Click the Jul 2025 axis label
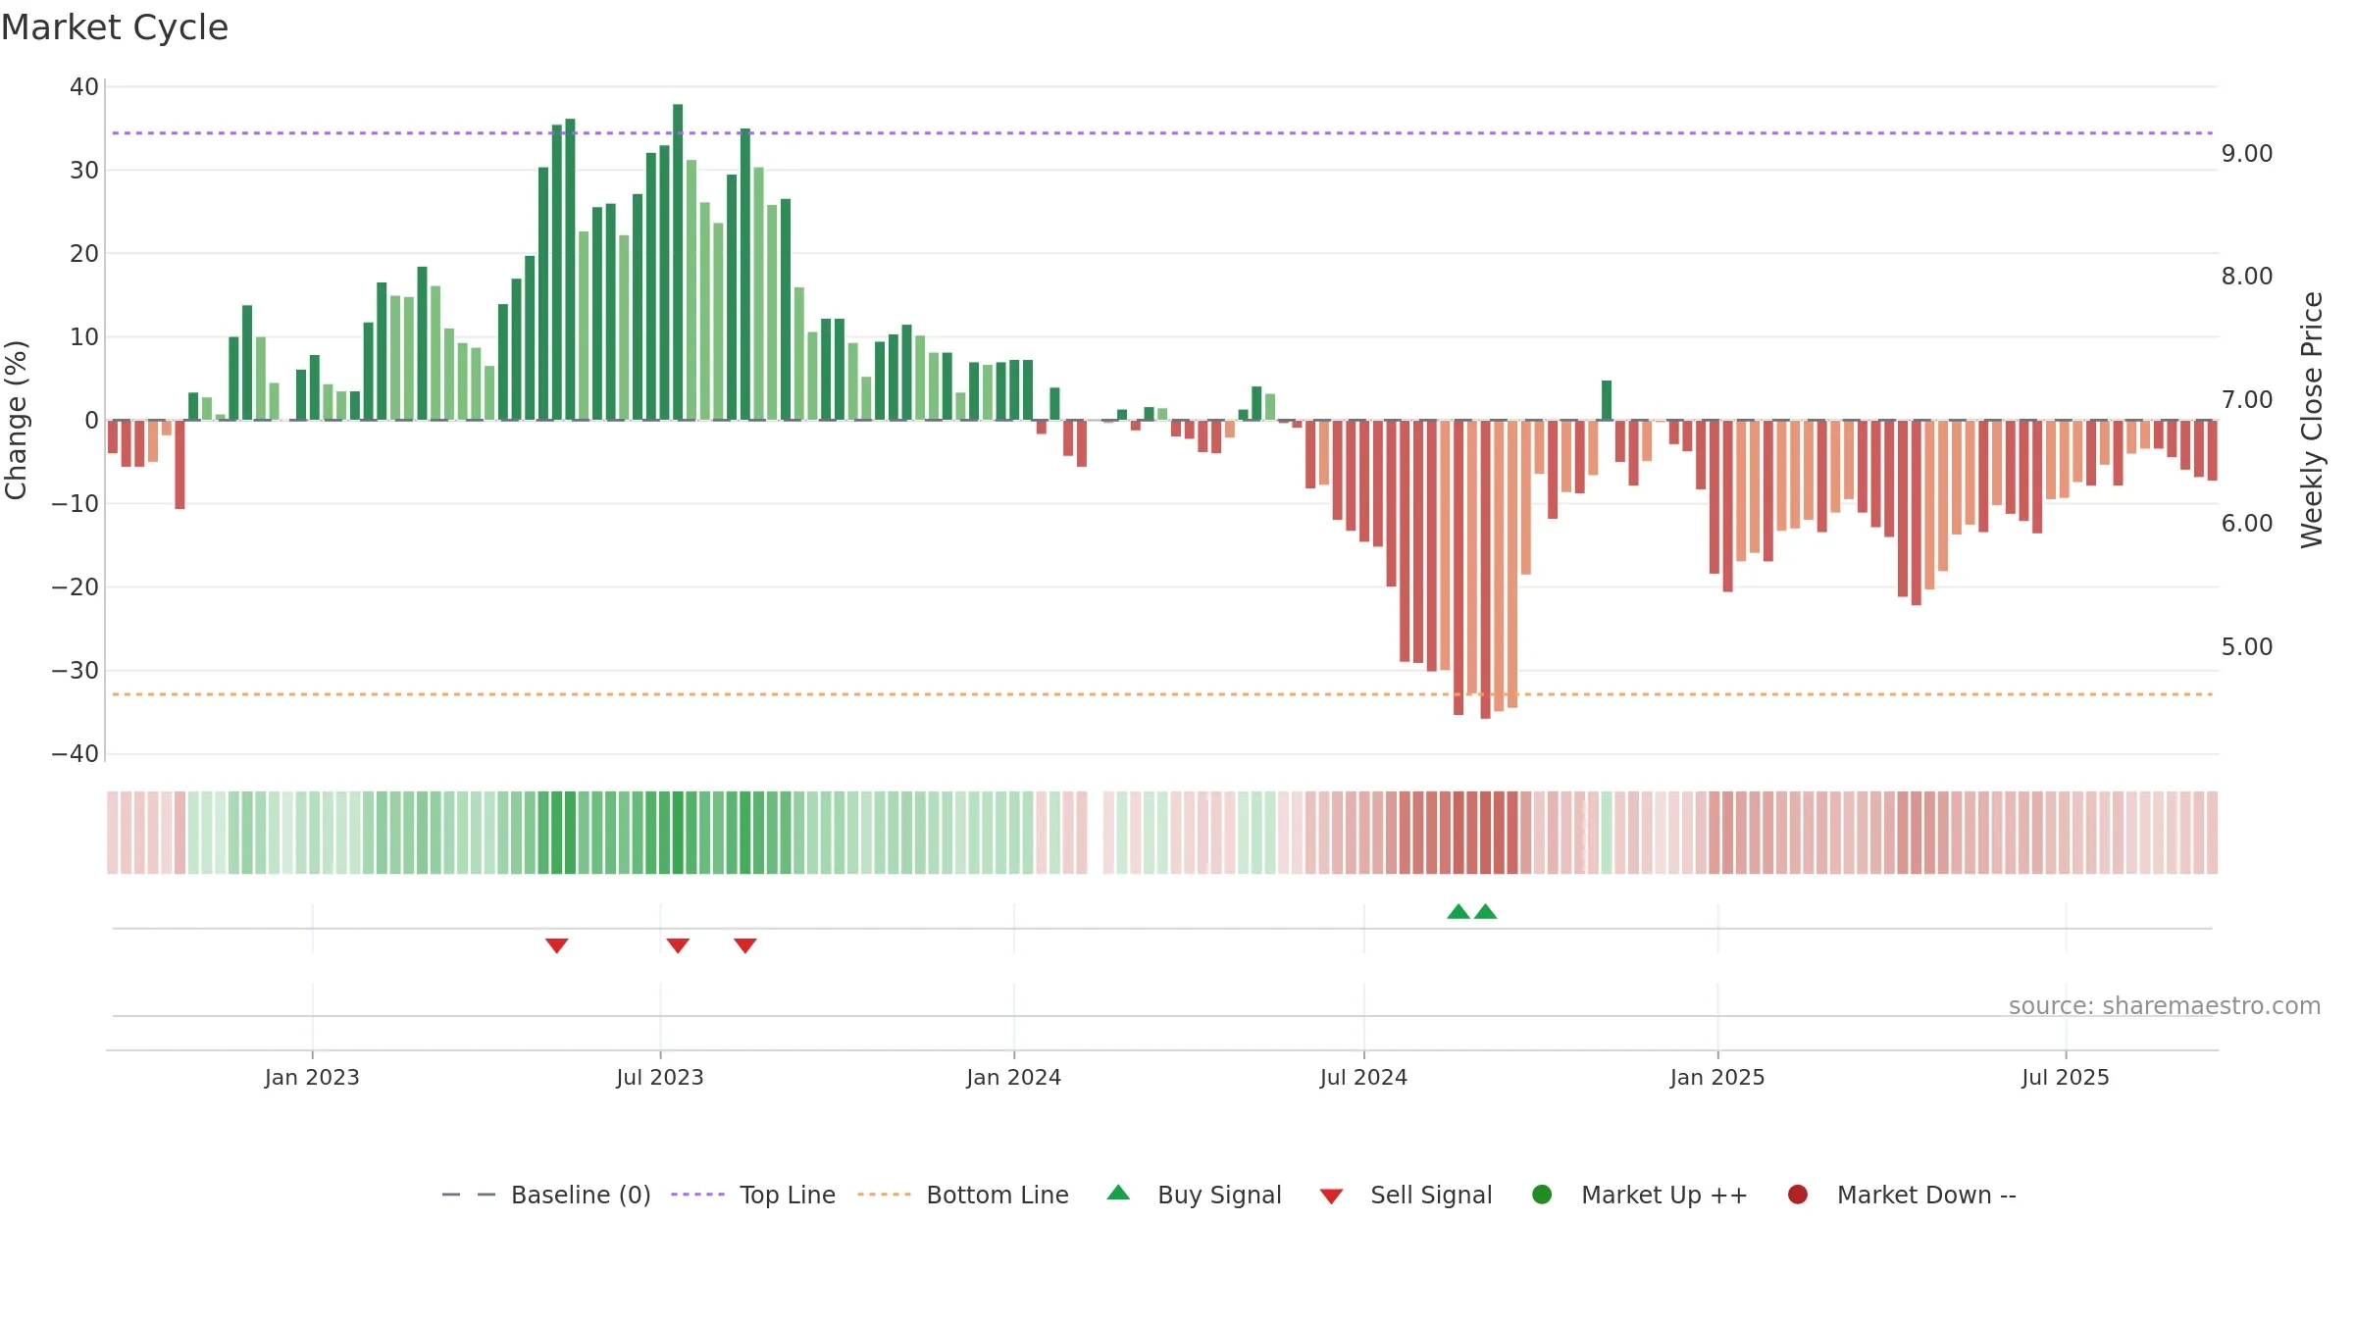2354x1324 pixels. point(2066,1078)
